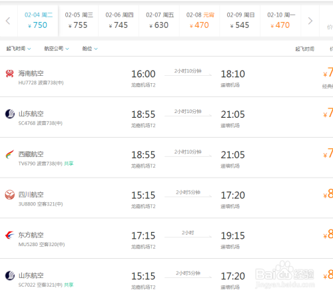333x296 pixels.
Task: Select the 02-05 date tab priced ¥755
Action: (x=79, y=21)
